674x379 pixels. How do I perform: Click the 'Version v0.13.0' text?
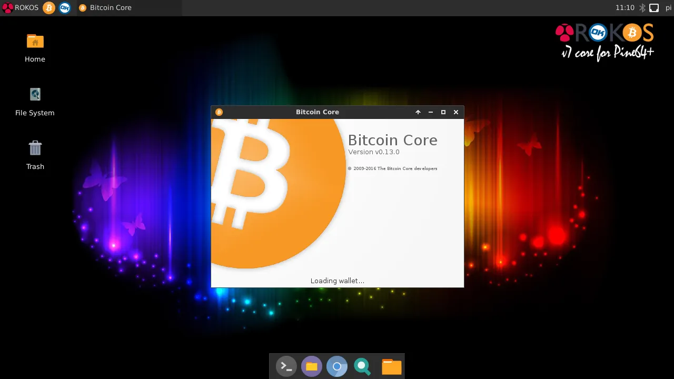(374, 152)
